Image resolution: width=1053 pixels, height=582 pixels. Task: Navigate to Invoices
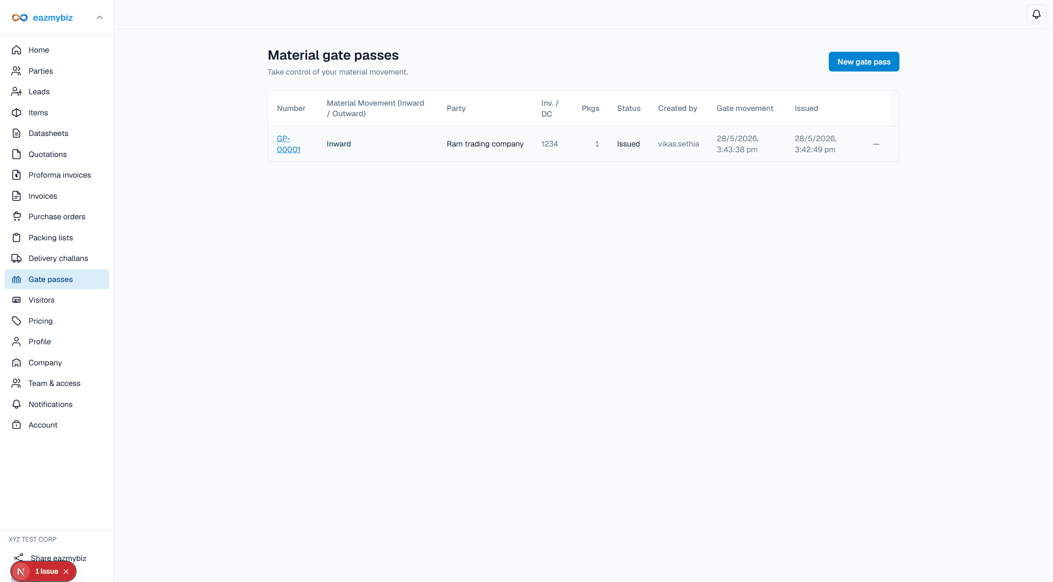pos(57,196)
